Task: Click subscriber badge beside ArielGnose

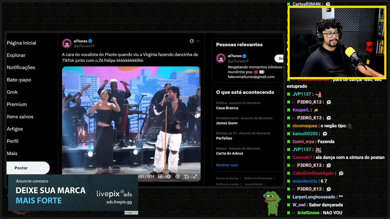Action: point(294,213)
